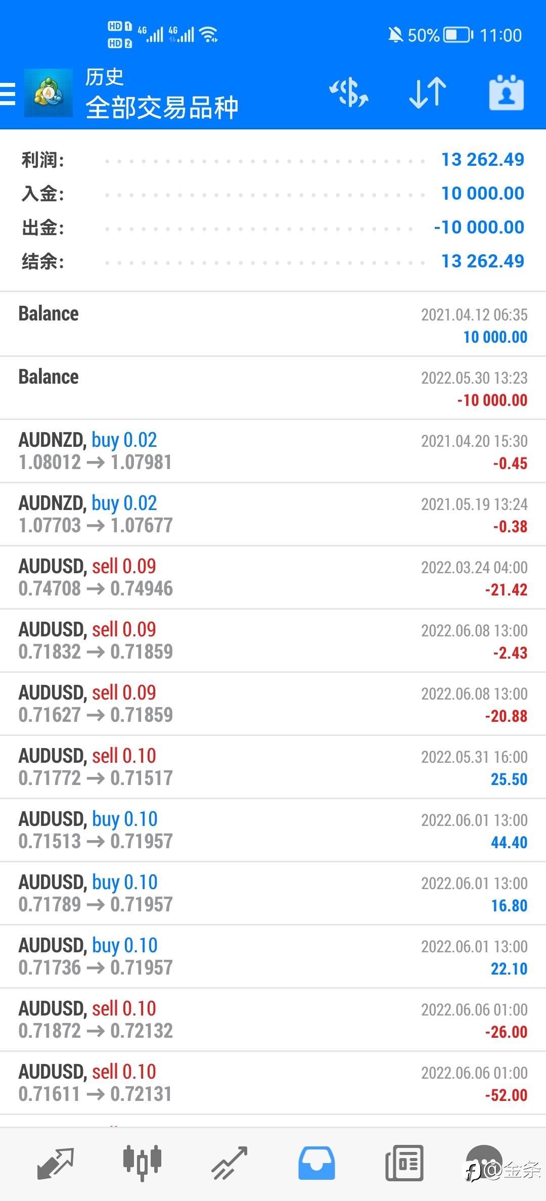Viewport: 546px width, 1201px height.
Task: Select AUDUSD sell trade with 25.50 profit
Action: [x=273, y=767]
